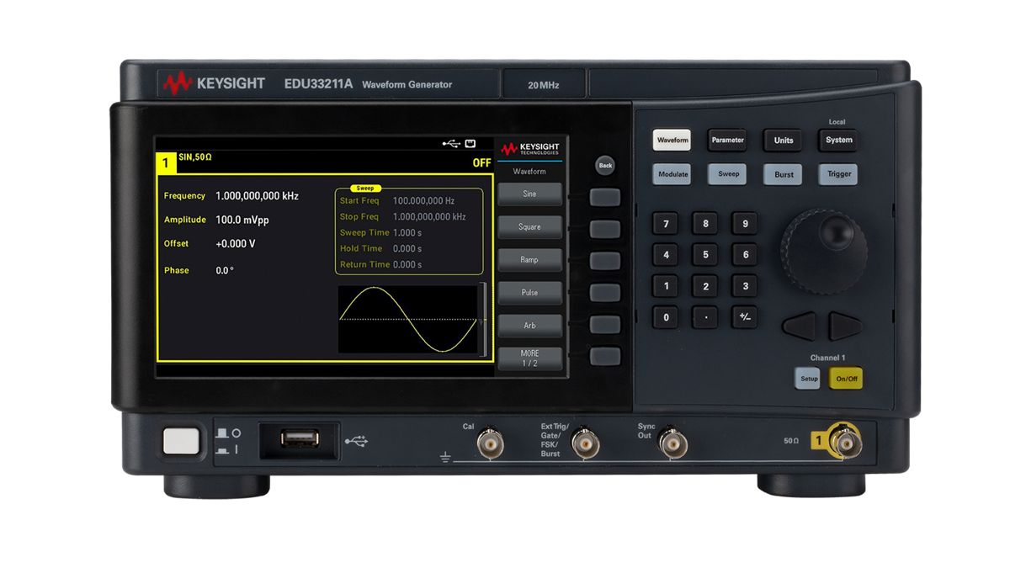Screen dimensions: 1010x568
Task: Push the hardware softkey beside Arb
Action: pyautogui.click(x=605, y=324)
